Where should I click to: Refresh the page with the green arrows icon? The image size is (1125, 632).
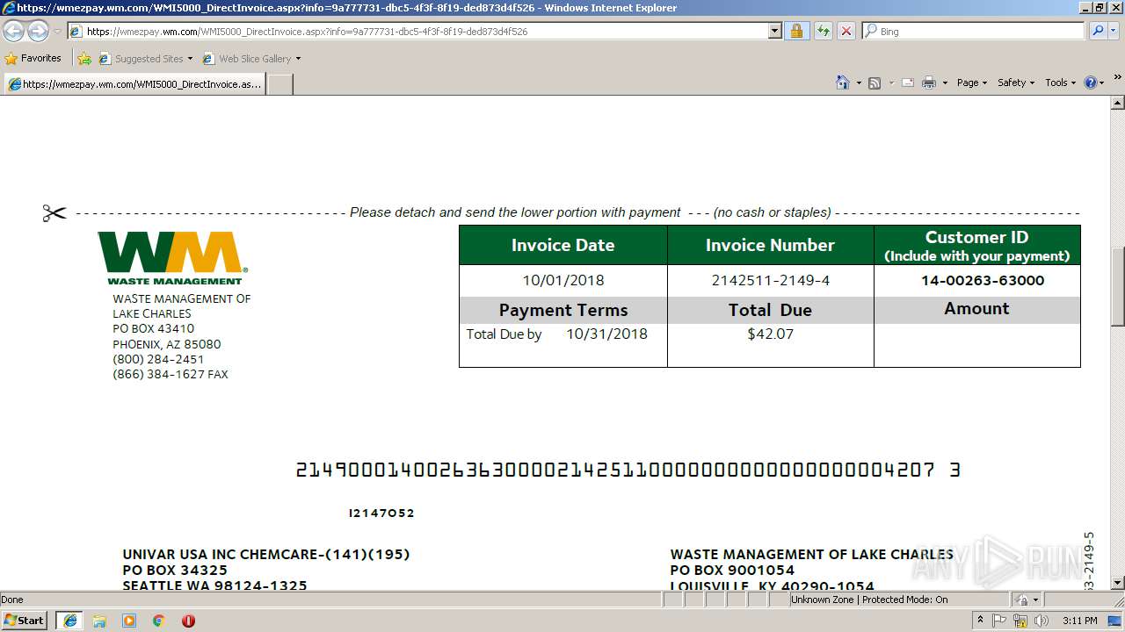823,31
